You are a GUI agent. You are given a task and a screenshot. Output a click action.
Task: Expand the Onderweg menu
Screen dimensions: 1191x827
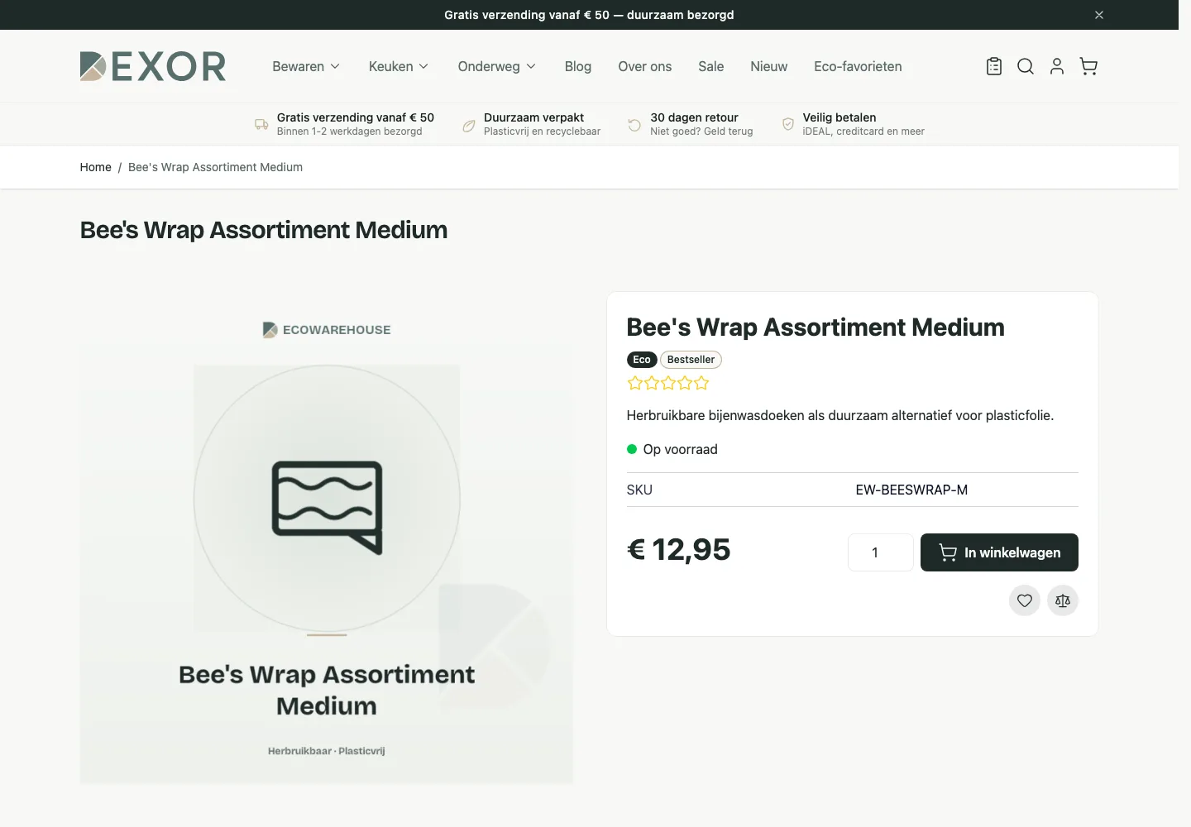click(x=497, y=66)
